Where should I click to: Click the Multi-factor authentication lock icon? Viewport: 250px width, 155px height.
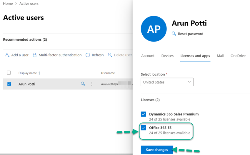[34, 55]
